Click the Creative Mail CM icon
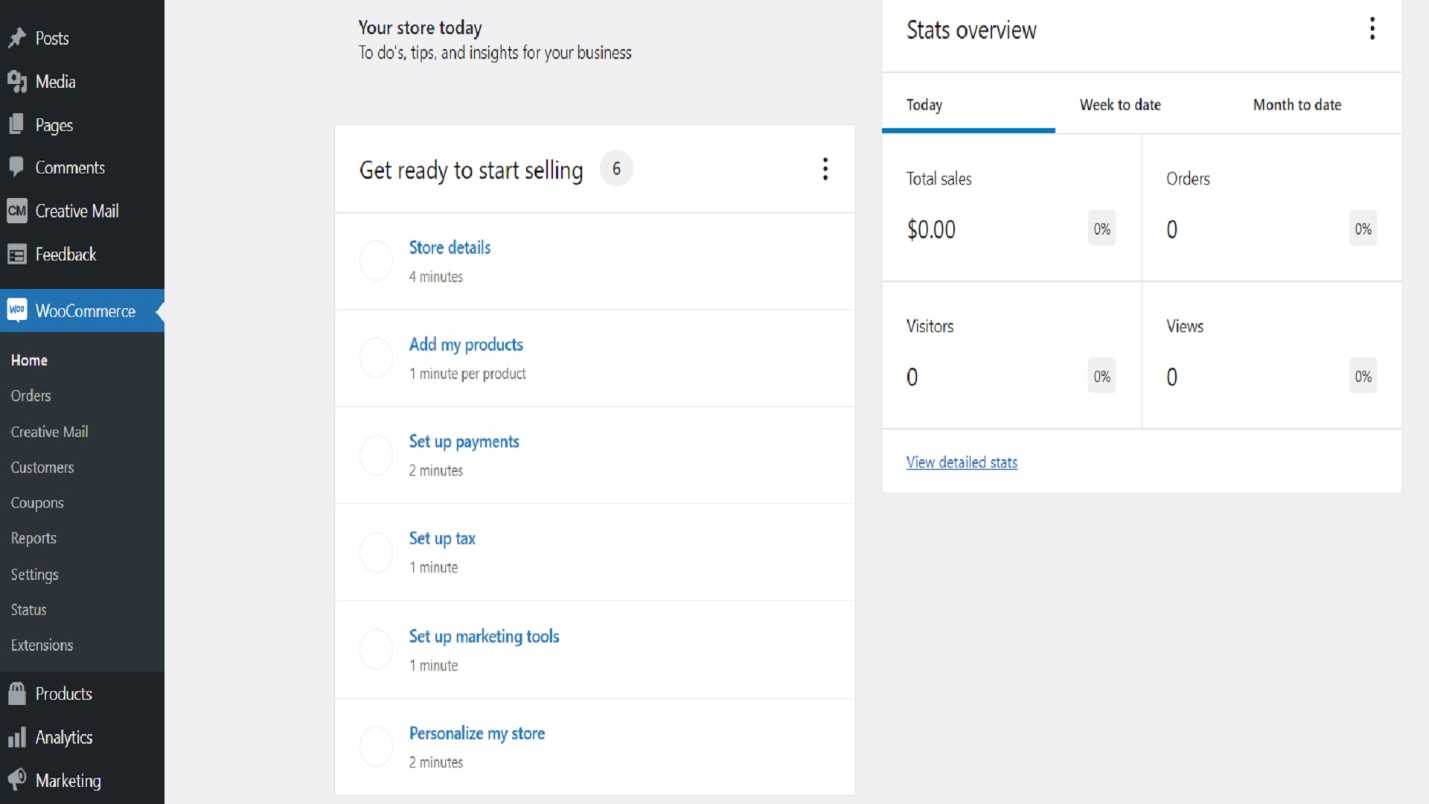Screen dimensions: 1429x804 coord(17,211)
